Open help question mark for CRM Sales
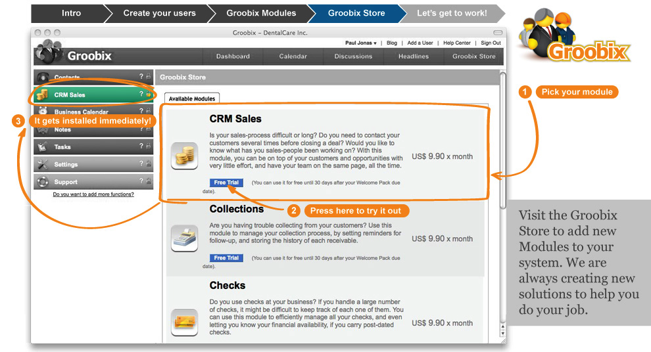 (x=141, y=94)
